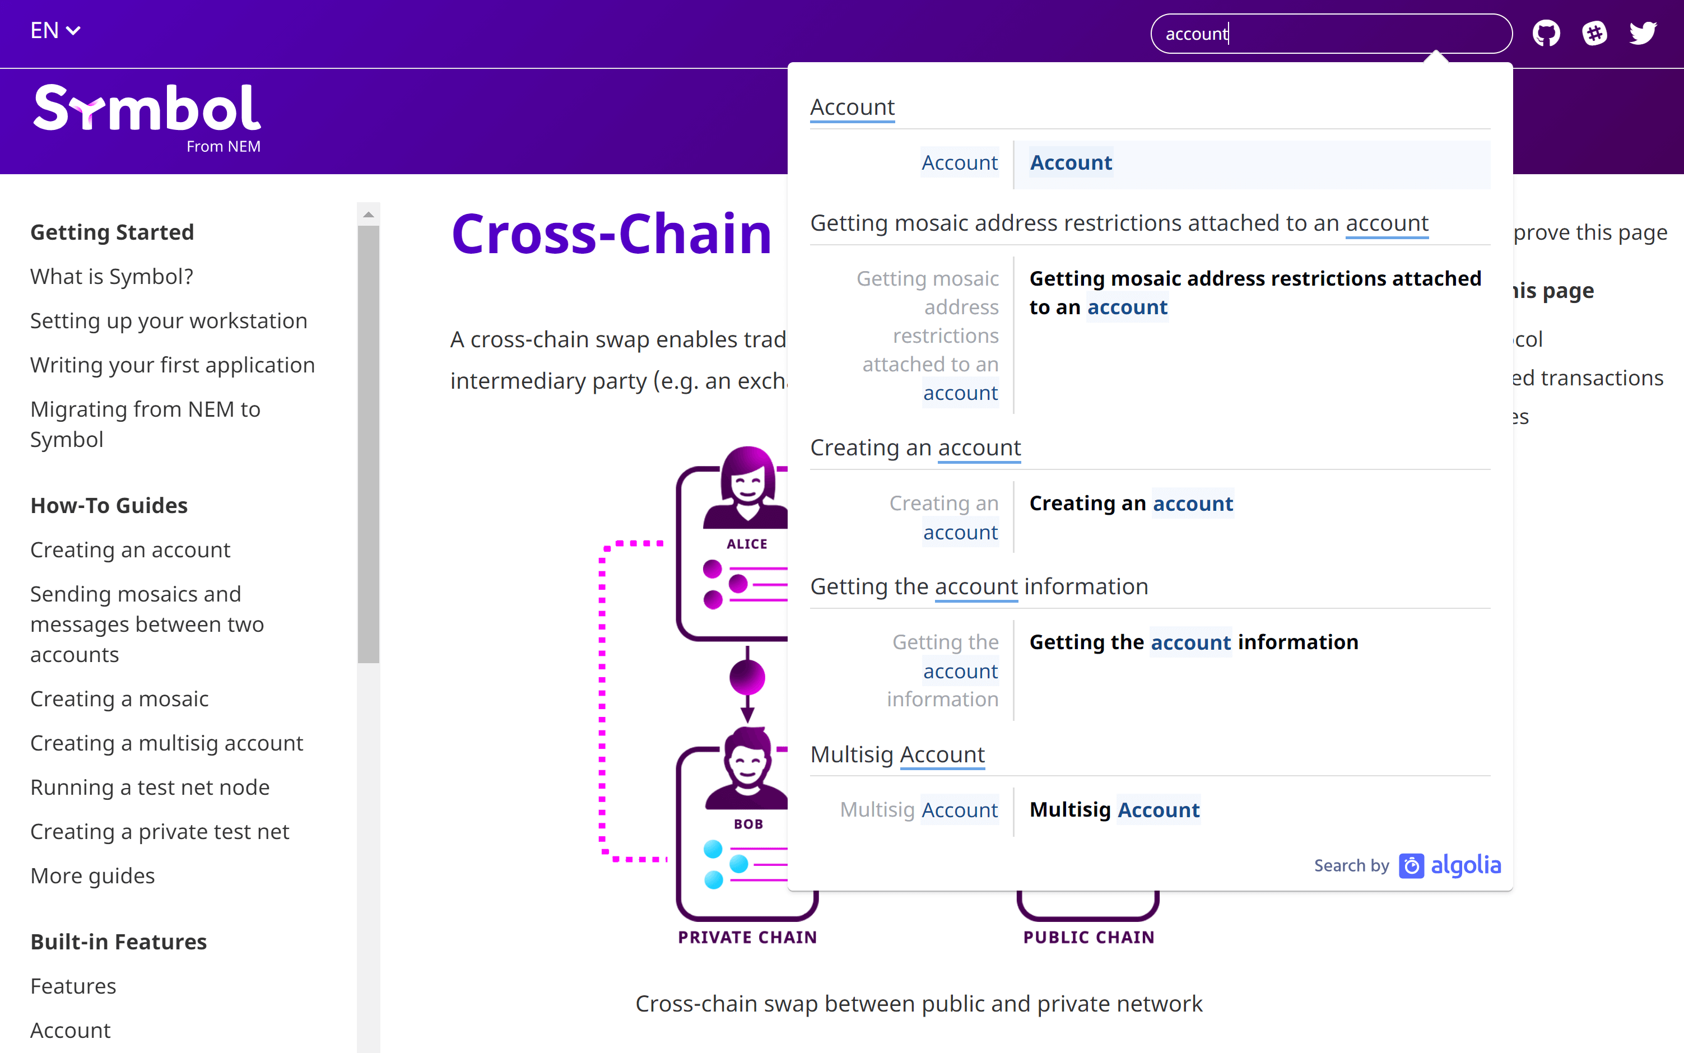This screenshot has width=1684, height=1053.
Task: Click Running a test net node
Action: pos(150,788)
